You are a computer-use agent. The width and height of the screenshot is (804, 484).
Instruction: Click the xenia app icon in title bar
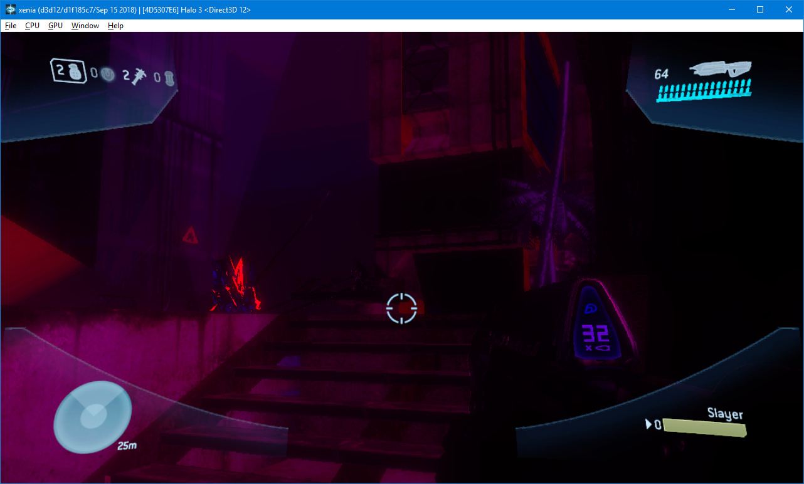pyautogui.click(x=11, y=10)
